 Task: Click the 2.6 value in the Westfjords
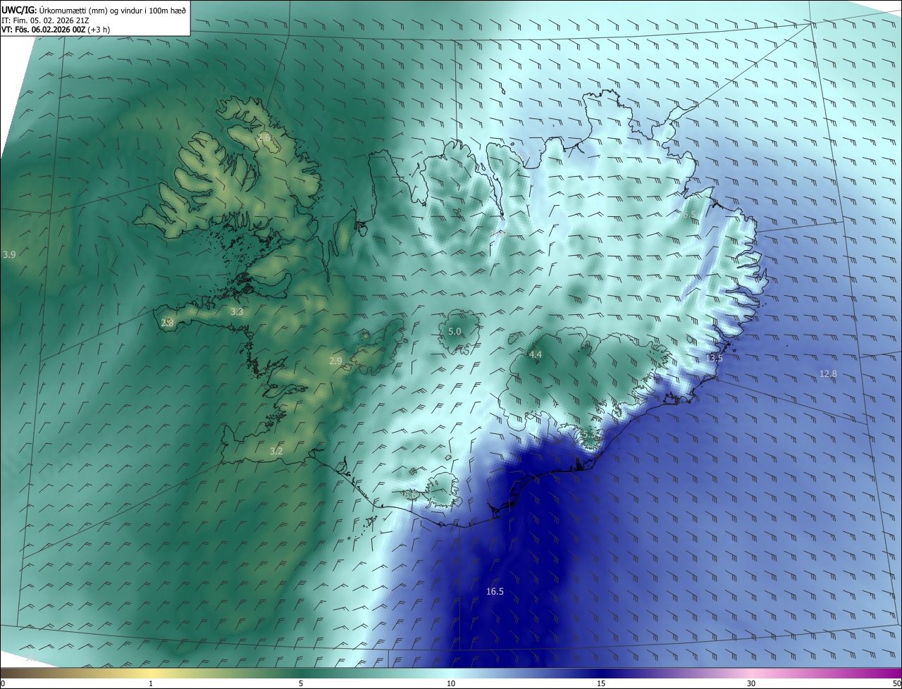pos(264,138)
